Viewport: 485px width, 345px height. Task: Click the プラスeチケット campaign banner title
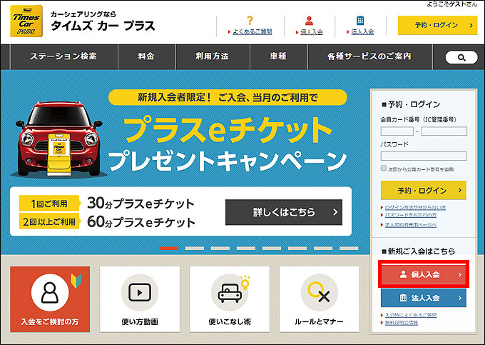[228, 130]
